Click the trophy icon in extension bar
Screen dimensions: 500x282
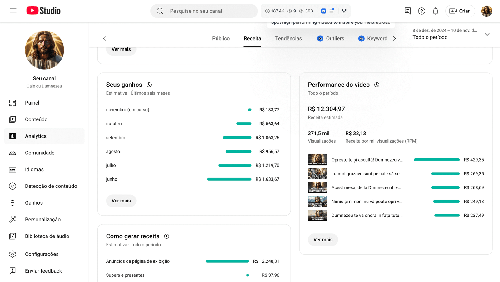click(x=344, y=11)
